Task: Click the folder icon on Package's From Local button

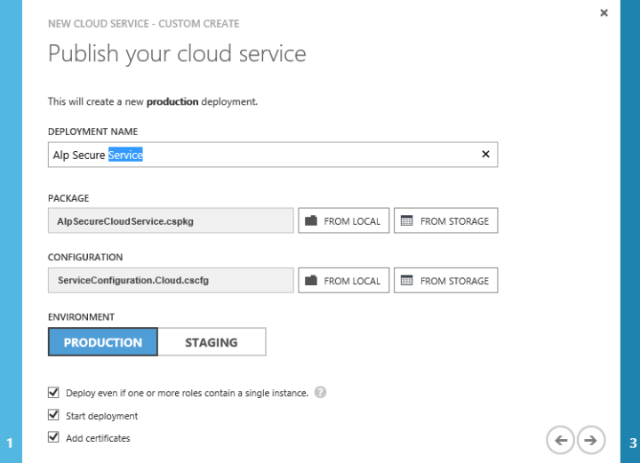Action: (310, 221)
